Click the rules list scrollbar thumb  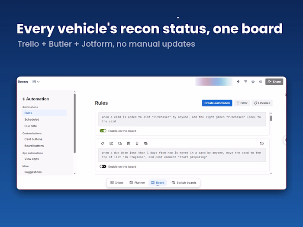[271, 118]
